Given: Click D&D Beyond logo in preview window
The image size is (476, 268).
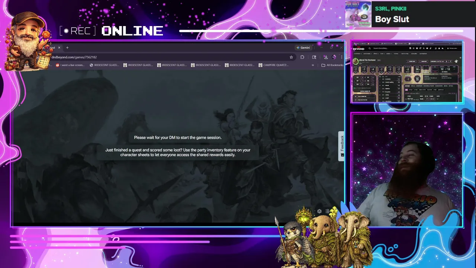Looking at the screenshot, I should (x=358, y=49).
